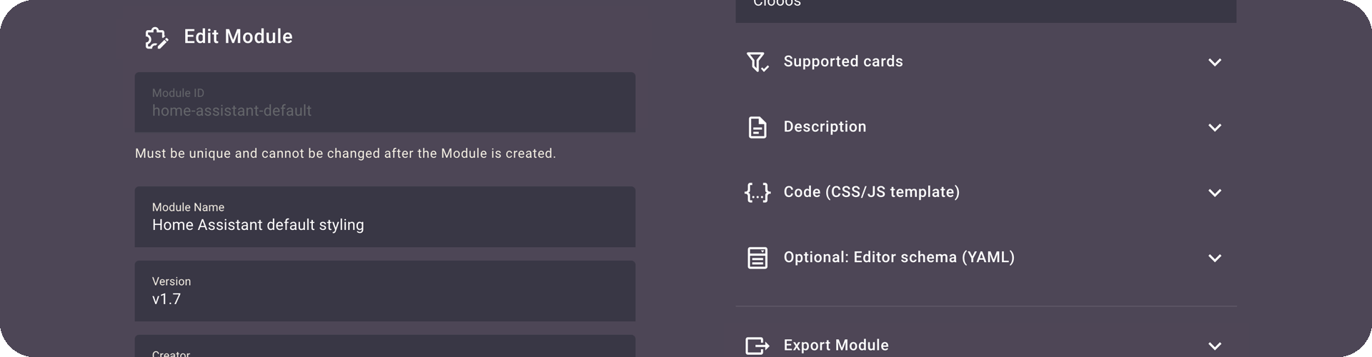
Task: Click the Editor schema list icon
Action: 757,258
